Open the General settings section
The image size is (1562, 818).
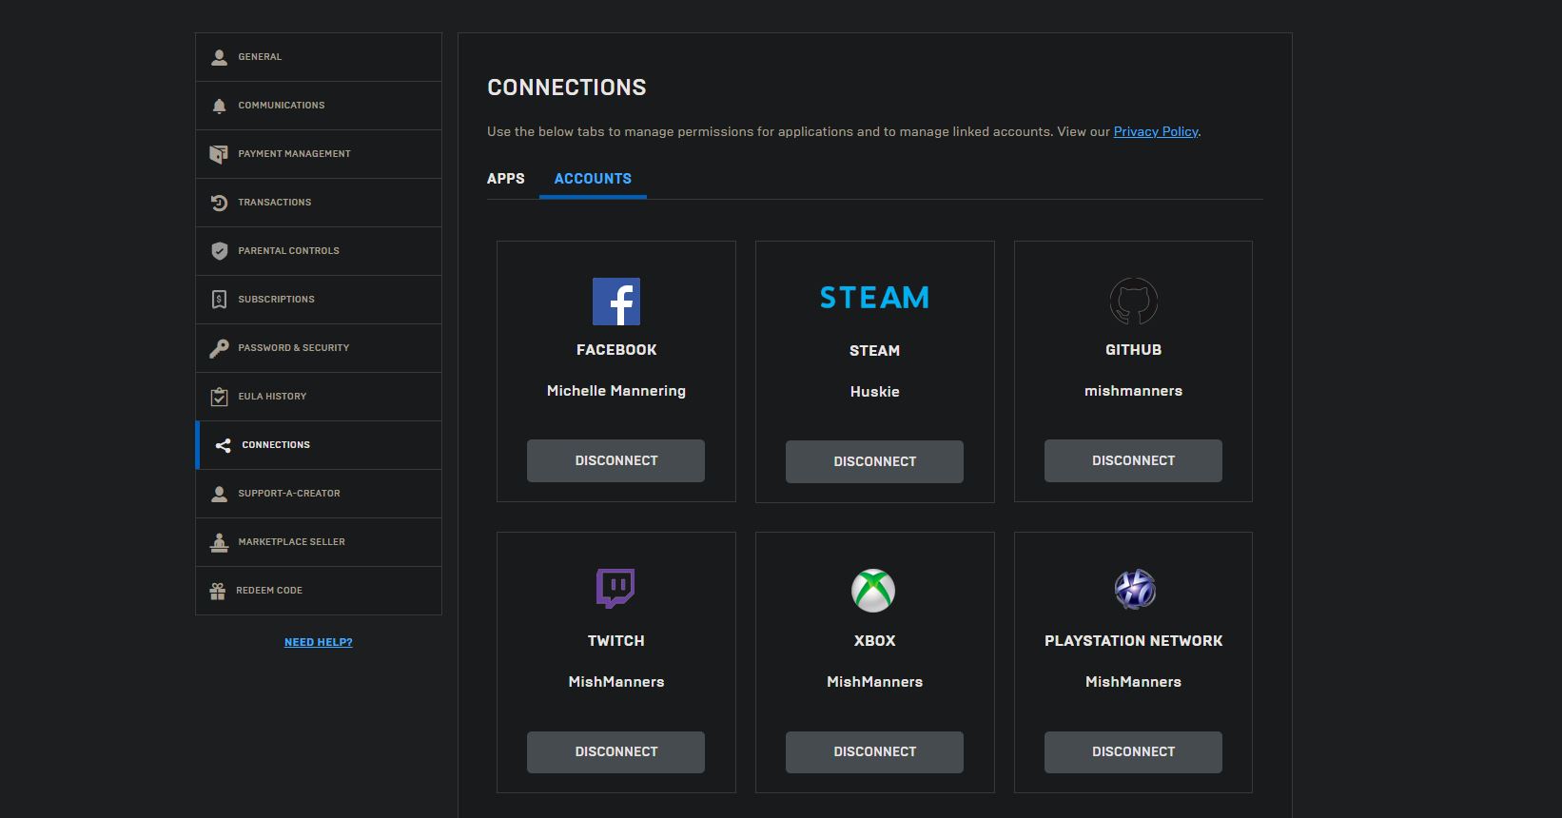pyautogui.click(x=319, y=57)
